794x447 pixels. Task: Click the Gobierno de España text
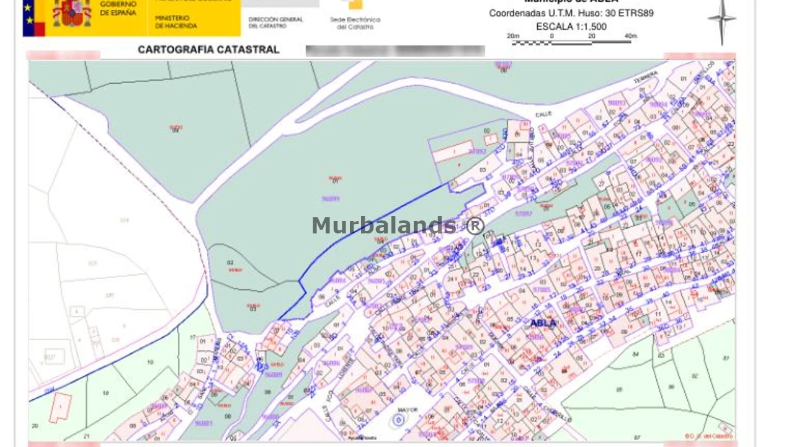click(x=118, y=8)
